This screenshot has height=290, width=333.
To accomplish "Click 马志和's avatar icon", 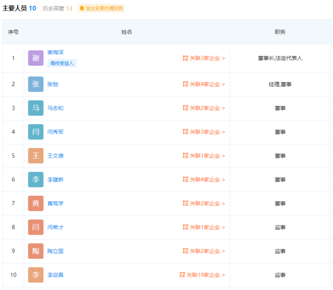I will 36,108.
